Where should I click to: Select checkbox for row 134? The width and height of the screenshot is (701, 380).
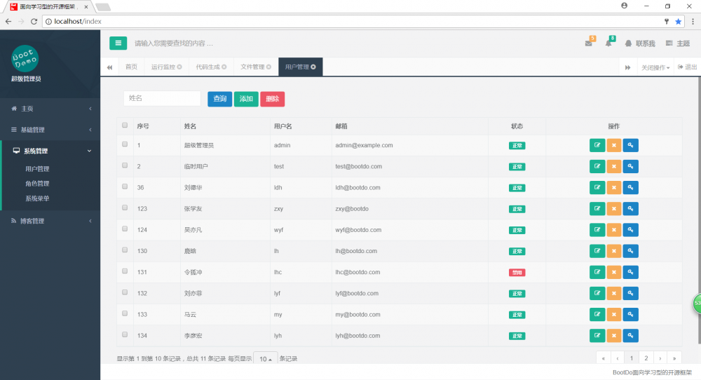[x=125, y=334]
